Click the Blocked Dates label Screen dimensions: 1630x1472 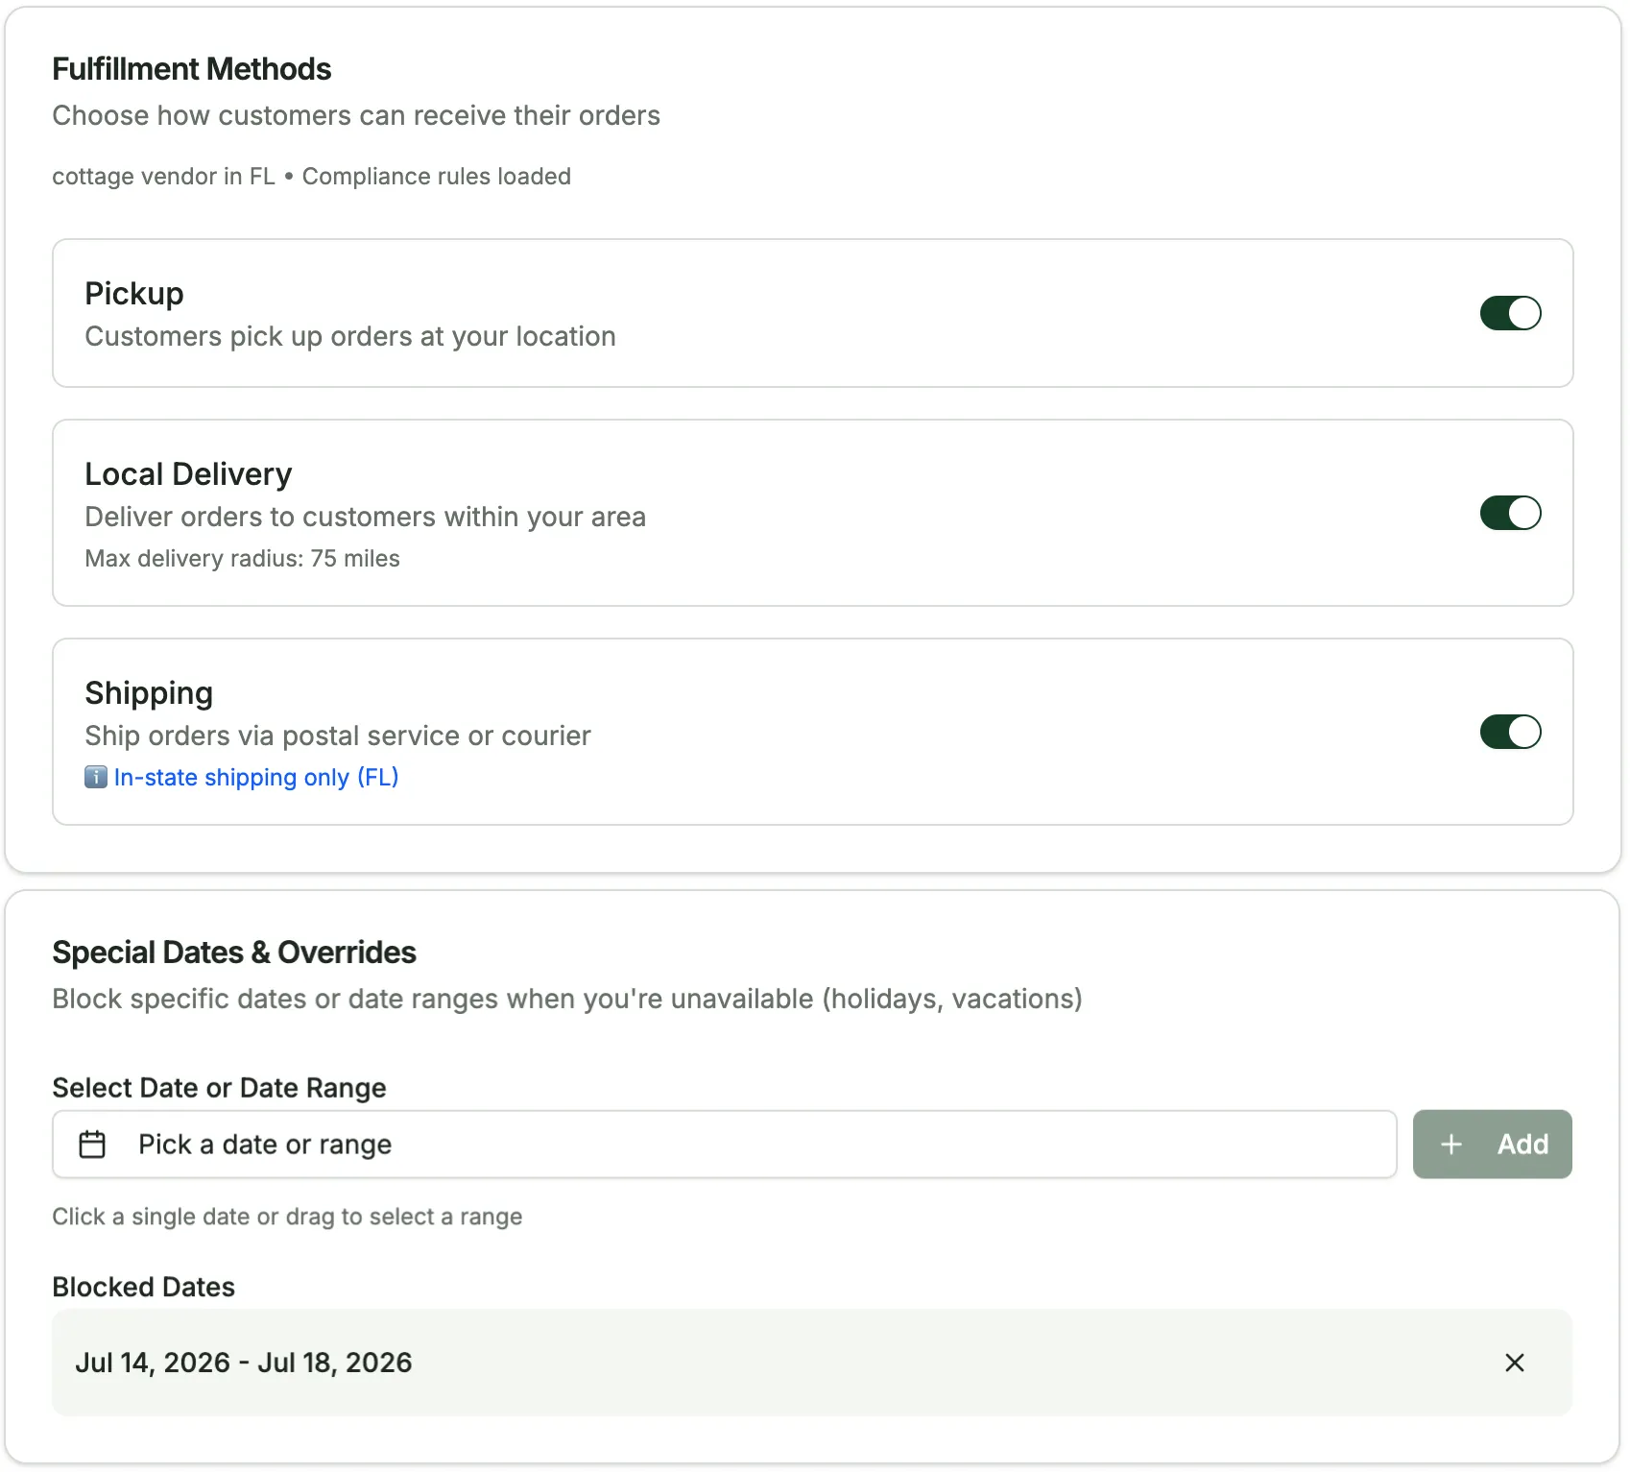144,1287
